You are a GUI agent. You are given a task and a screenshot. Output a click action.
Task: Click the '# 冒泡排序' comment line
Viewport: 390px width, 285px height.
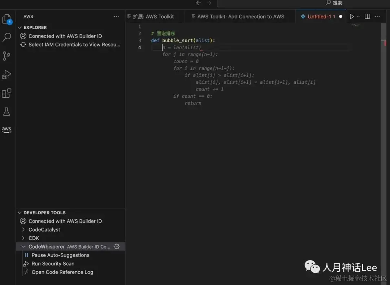(x=163, y=34)
